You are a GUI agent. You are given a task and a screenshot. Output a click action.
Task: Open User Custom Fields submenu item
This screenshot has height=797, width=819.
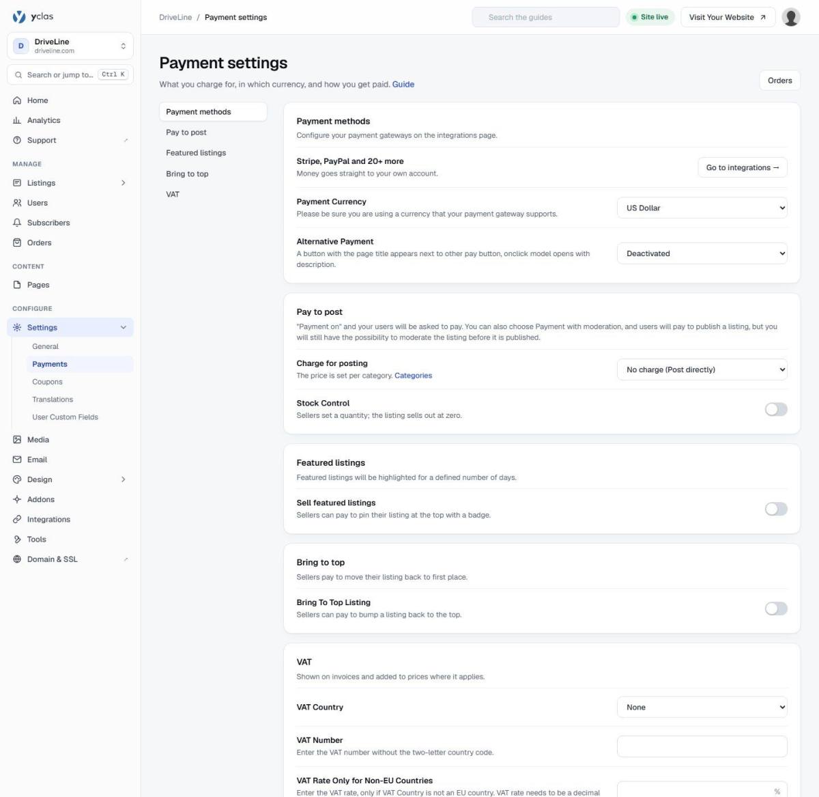tap(80, 417)
